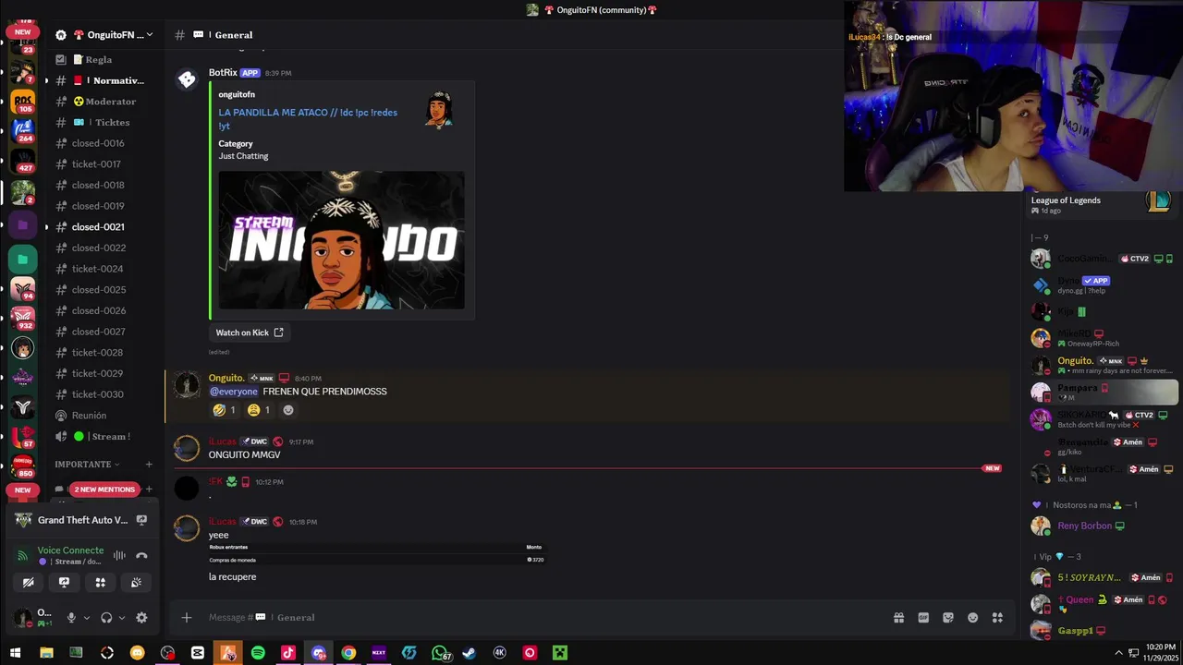Image resolution: width=1183 pixels, height=665 pixels.
Task: Open Spotify from the taskbar
Action: (x=258, y=653)
